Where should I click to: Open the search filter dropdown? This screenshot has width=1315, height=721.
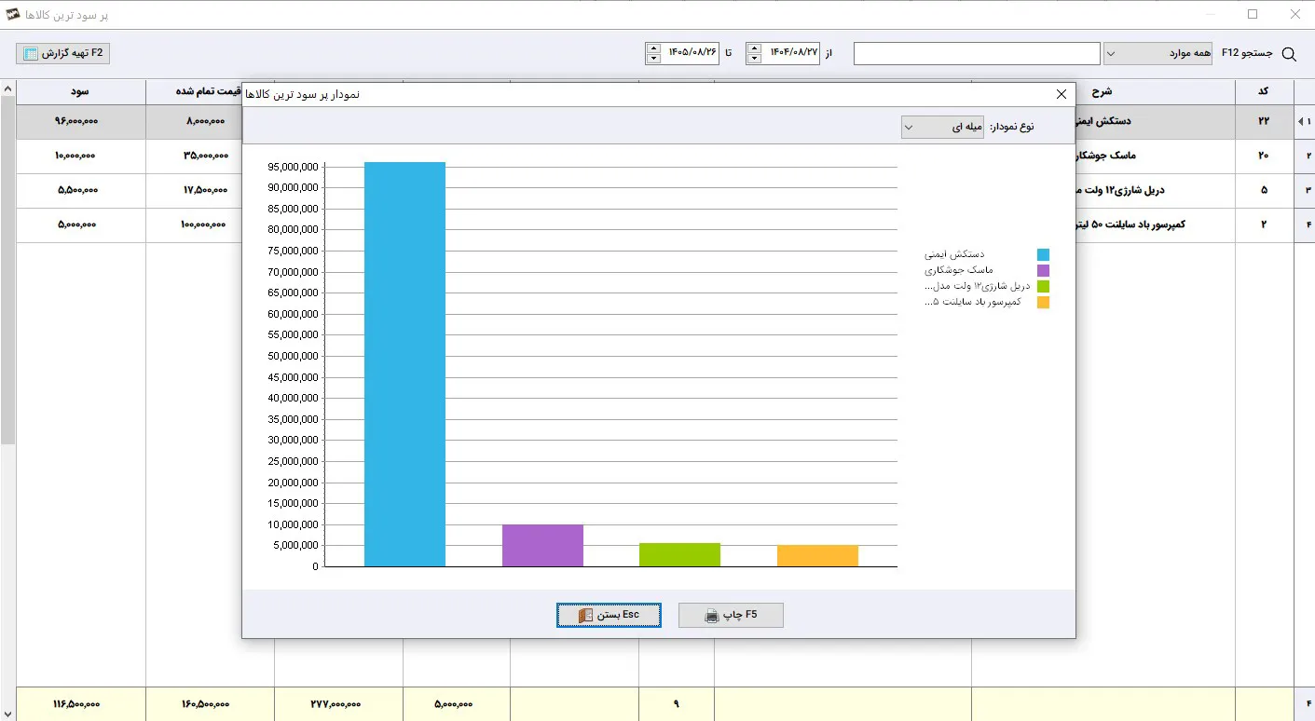click(1157, 53)
